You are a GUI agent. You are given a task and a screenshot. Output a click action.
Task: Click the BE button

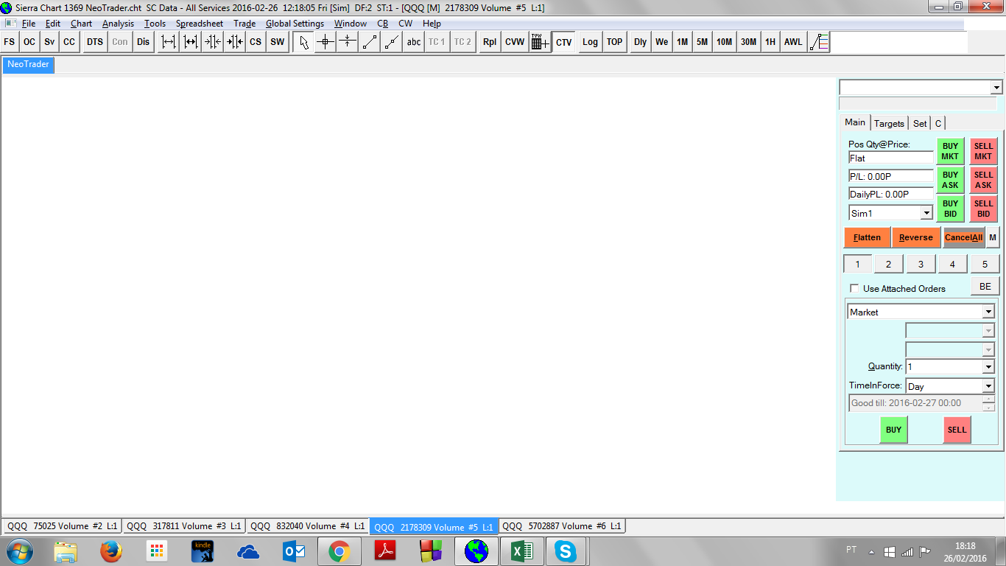click(985, 287)
